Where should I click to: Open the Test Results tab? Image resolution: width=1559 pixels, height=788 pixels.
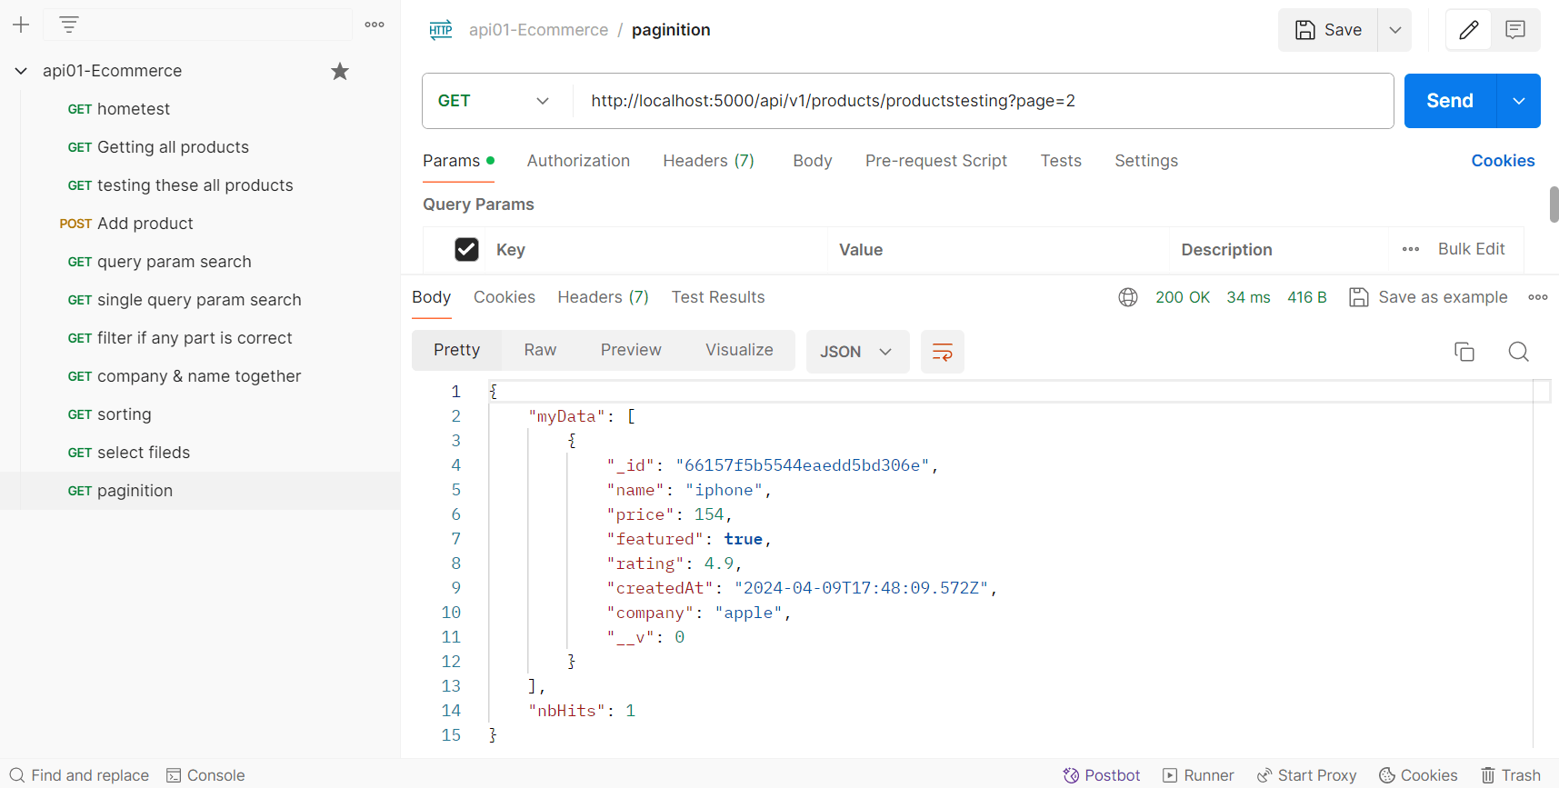[718, 297]
